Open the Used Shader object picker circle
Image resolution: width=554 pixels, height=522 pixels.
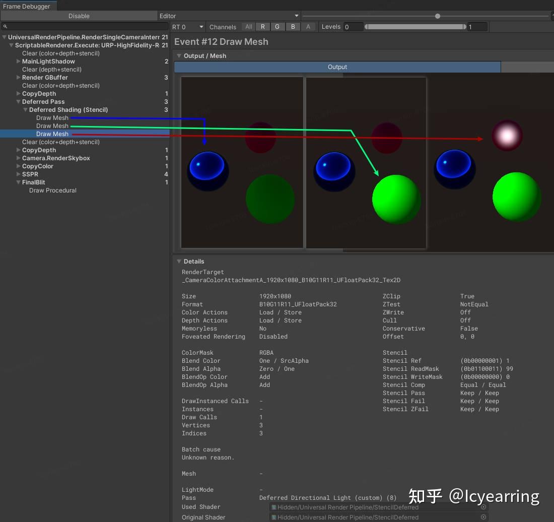click(484, 507)
